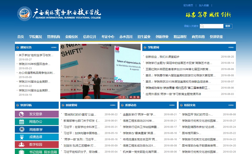Viewport: 252px width, 154px height.
Task: Click the 书记信箱 clipboard icon
Action: pyautogui.click(x=21, y=152)
